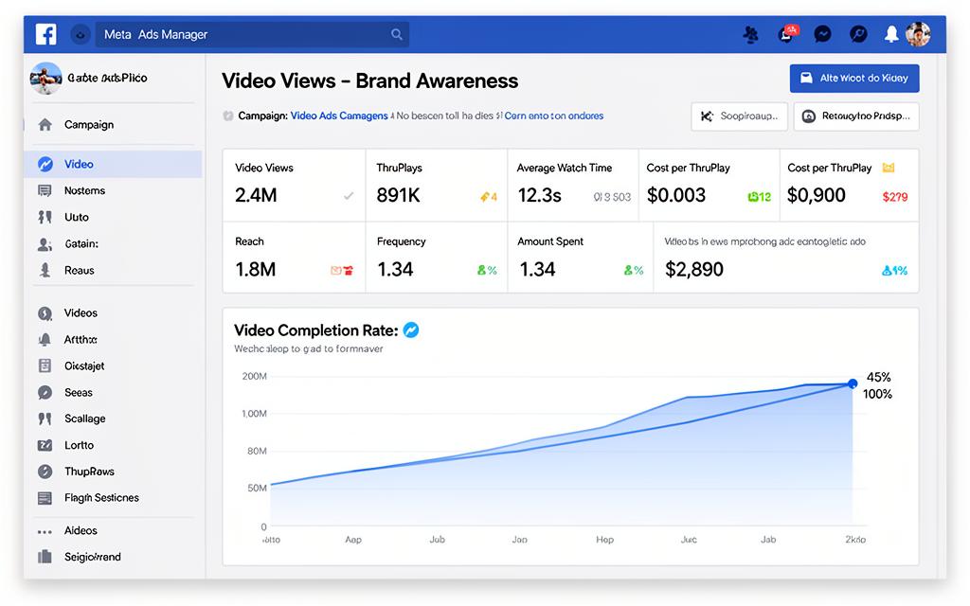The height and width of the screenshot is (606, 970).
Task: Select the Campaign sidebar item
Action: point(114,125)
